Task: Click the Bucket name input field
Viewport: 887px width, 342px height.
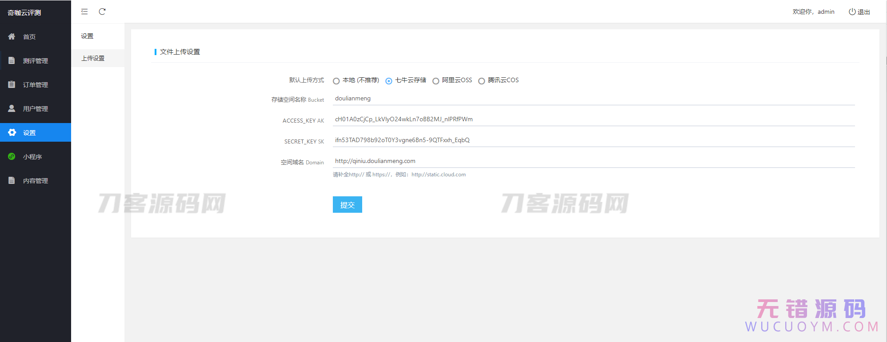Action: pos(594,99)
